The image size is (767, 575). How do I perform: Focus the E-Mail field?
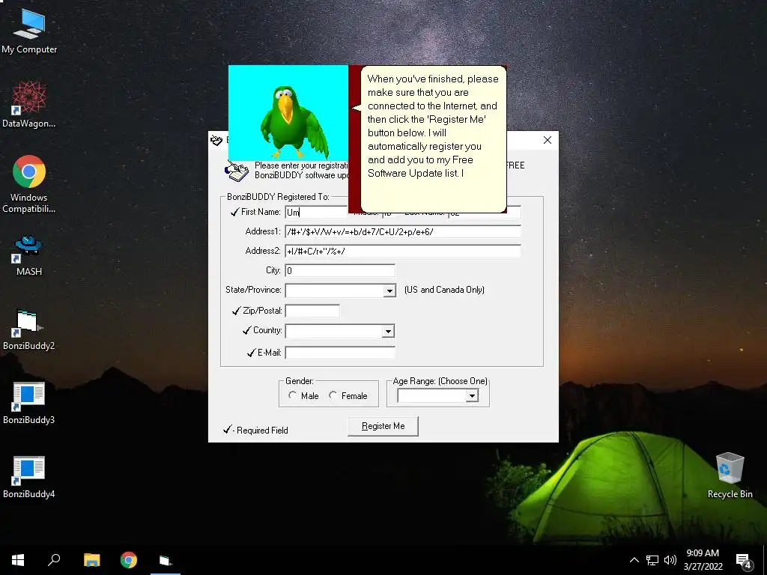click(x=340, y=352)
